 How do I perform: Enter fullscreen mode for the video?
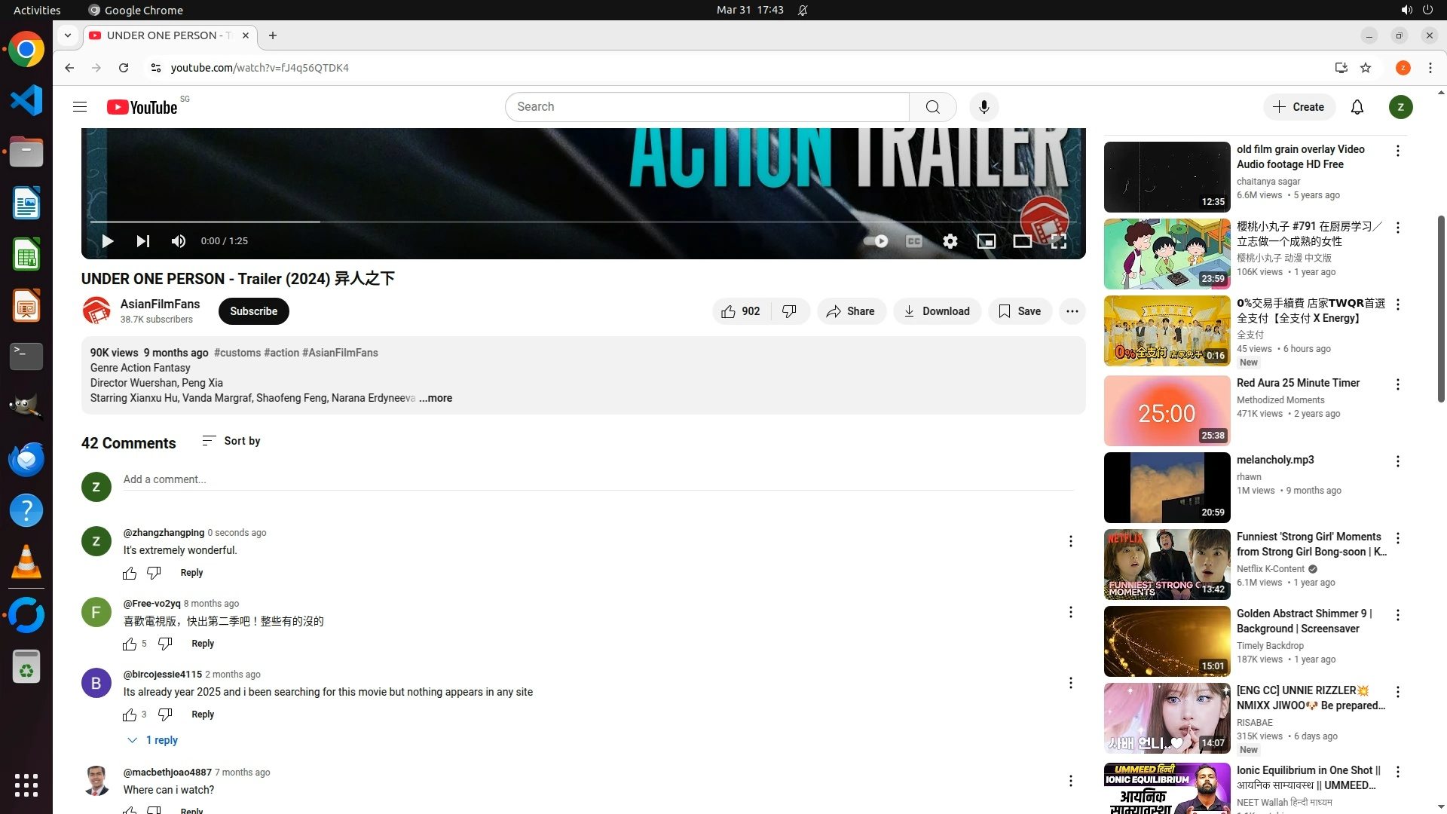click(1058, 241)
